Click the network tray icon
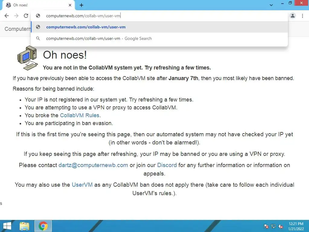 [x=273, y=226]
